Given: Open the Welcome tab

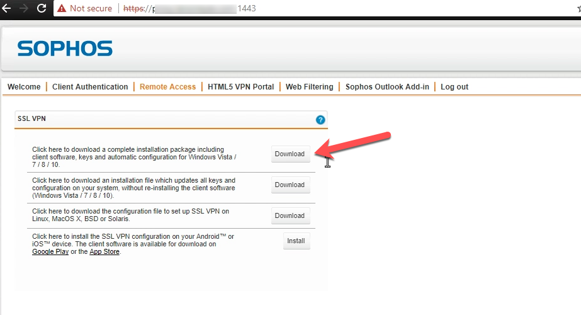Looking at the screenshot, I should (x=24, y=87).
